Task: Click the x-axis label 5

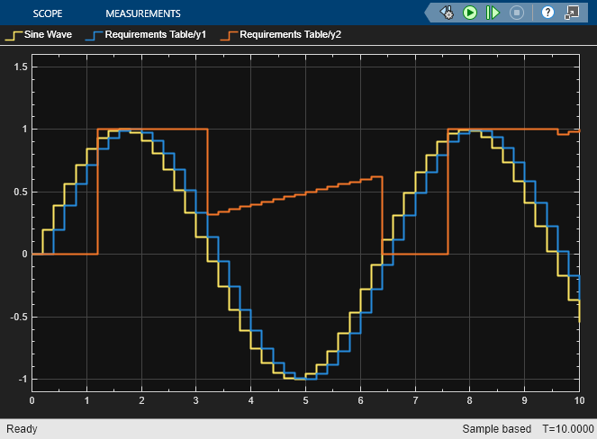Action: tap(305, 400)
